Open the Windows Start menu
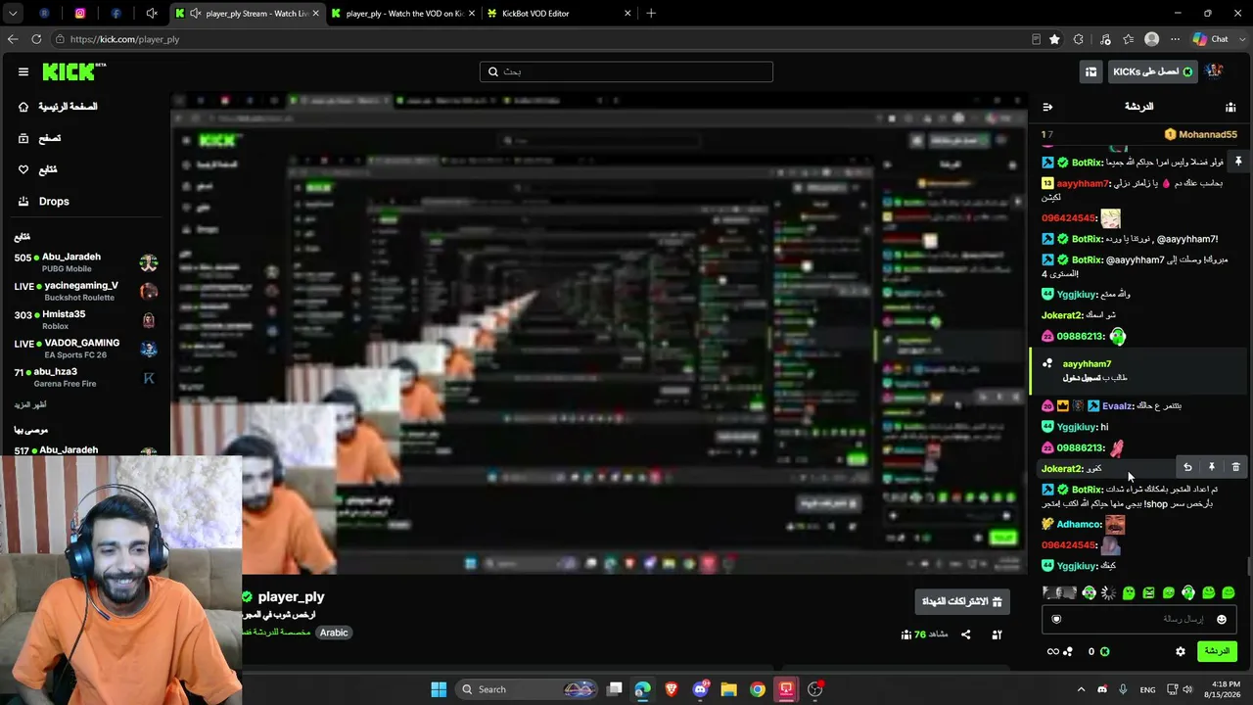The image size is (1253, 705). click(x=439, y=689)
